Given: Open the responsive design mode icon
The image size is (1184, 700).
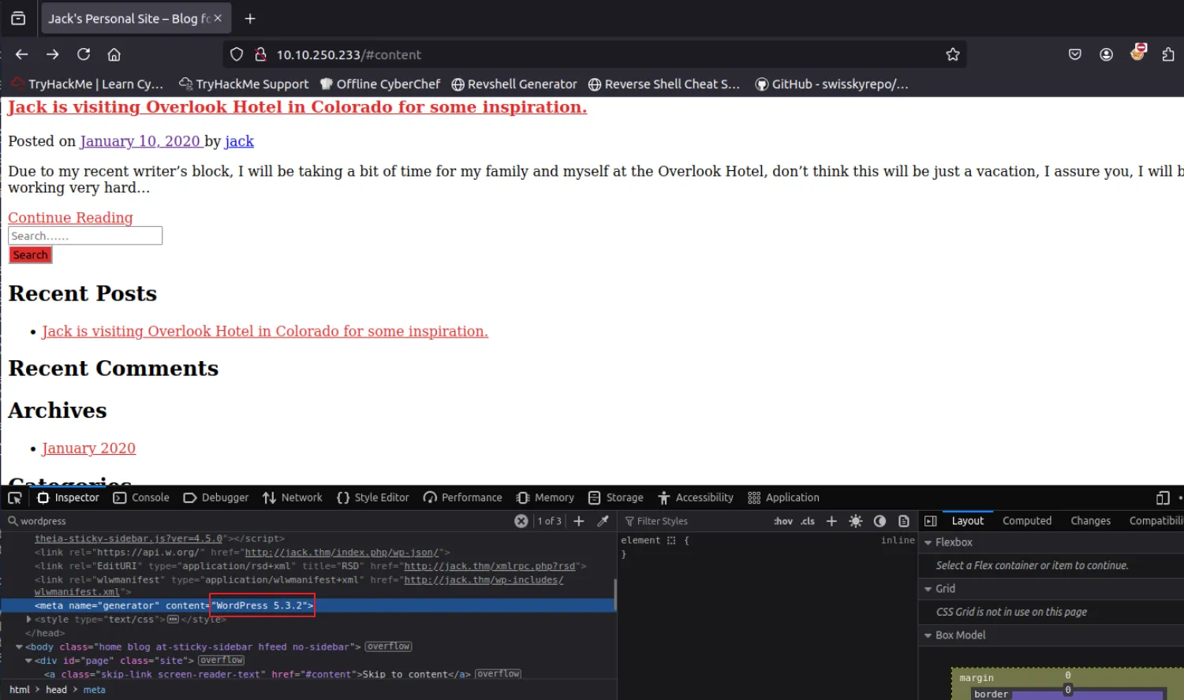Looking at the screenshot, I should 1162,497.
